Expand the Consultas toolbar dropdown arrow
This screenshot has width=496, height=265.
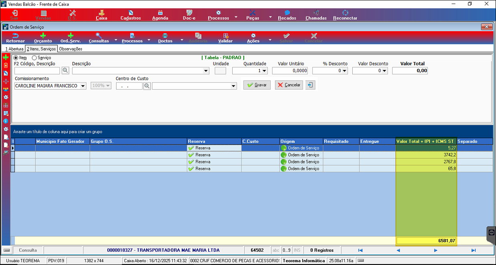pyautogui.click(x=116, y=40)
